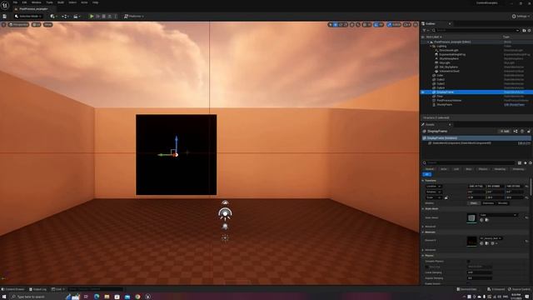This screenshot has height=300, width=533.
Task: Click the Stop play session icon
Action: (x=103, y=17)
